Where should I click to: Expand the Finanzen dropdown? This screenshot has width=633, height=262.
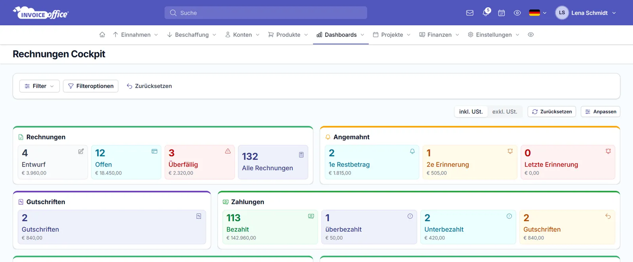coord(440,35)
